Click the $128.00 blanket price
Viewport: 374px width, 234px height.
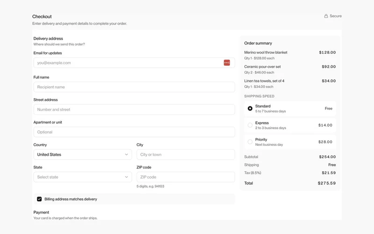tap(327, 52)
